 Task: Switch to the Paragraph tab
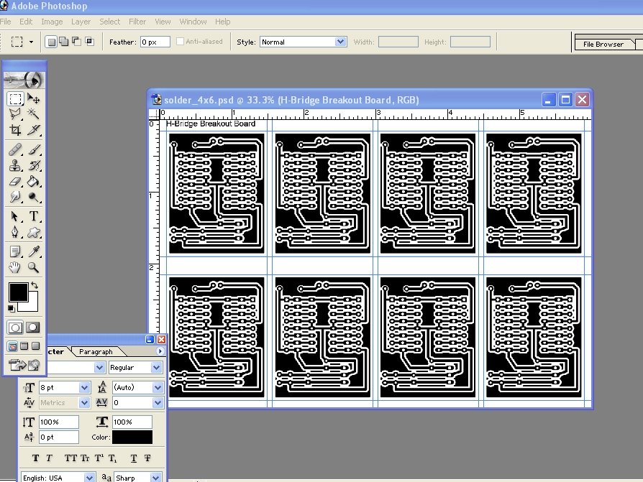(96, 352)
